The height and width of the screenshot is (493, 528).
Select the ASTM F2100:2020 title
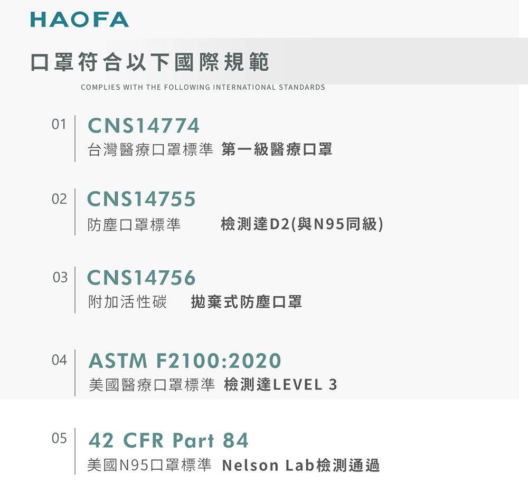click(185, 361)
